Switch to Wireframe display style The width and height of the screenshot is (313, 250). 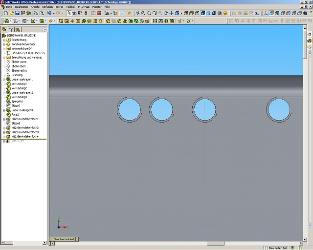click(x=186, y=13)
